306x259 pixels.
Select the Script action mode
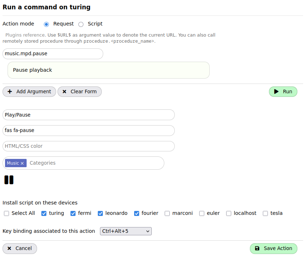(x=81, y=24)
